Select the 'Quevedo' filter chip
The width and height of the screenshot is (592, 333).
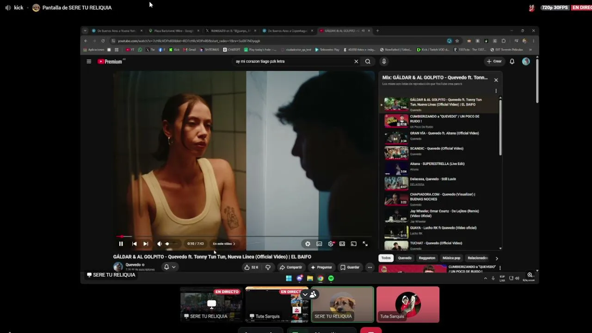(405, 258)
